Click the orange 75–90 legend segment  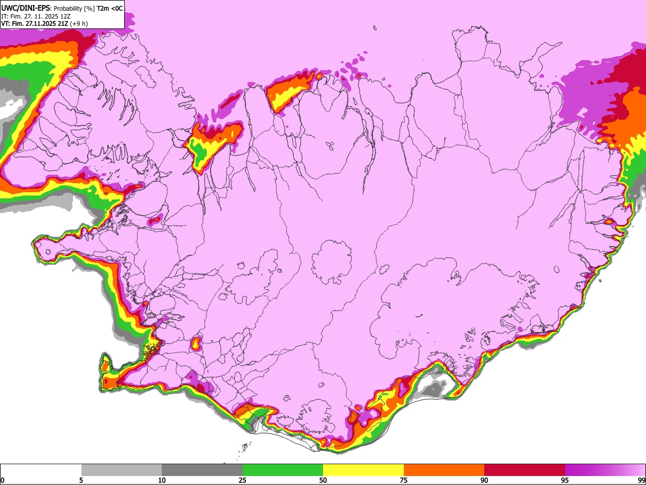(x=444, y=470)
